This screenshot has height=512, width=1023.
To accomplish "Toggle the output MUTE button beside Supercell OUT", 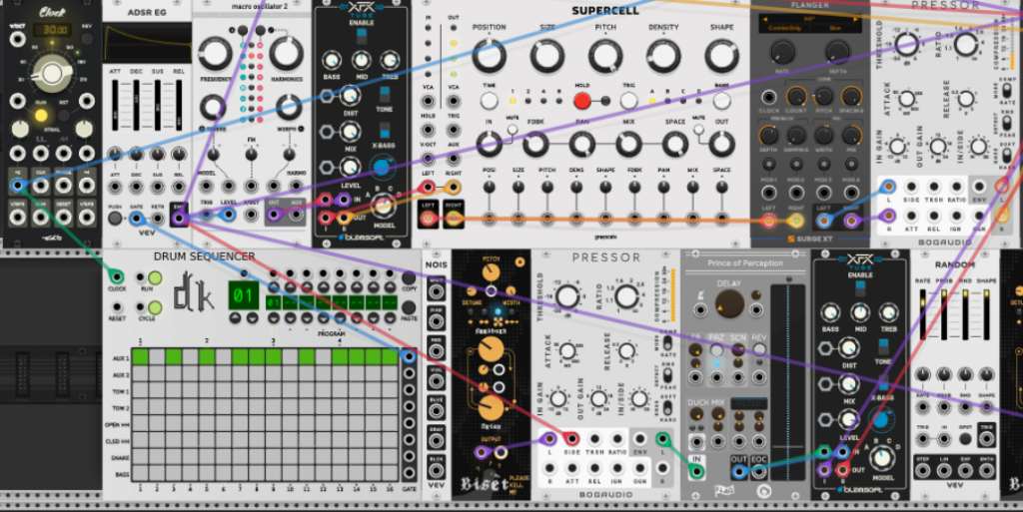I will coord(698,130).
